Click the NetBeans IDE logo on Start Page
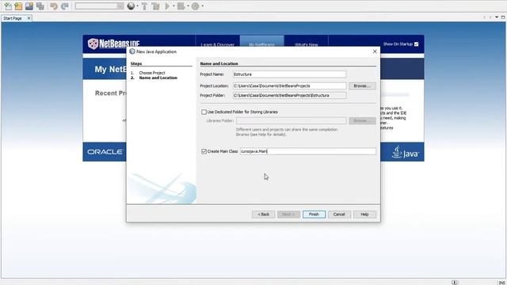The width and height of the screenshot is (507, 285). pos(113,44)
